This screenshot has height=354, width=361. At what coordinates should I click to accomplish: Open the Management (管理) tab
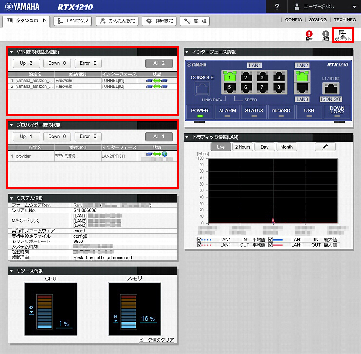[195, 21]
